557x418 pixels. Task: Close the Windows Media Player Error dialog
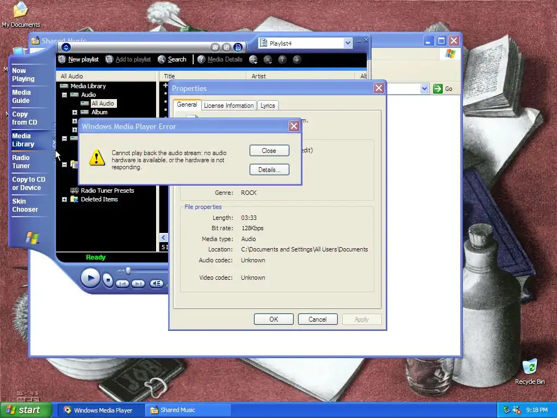294,126
